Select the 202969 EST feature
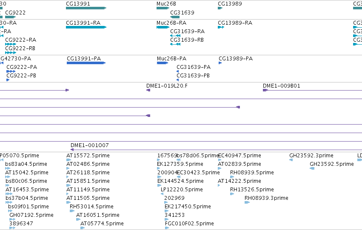 [x=166, y=202]
